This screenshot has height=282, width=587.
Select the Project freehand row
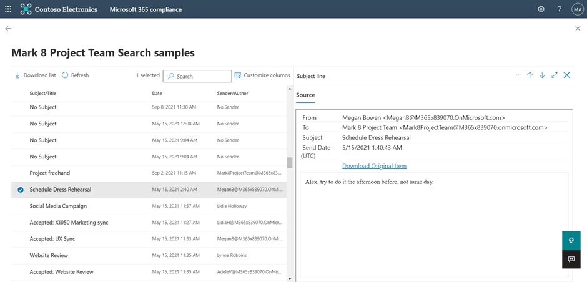click(x=149, y=173)
